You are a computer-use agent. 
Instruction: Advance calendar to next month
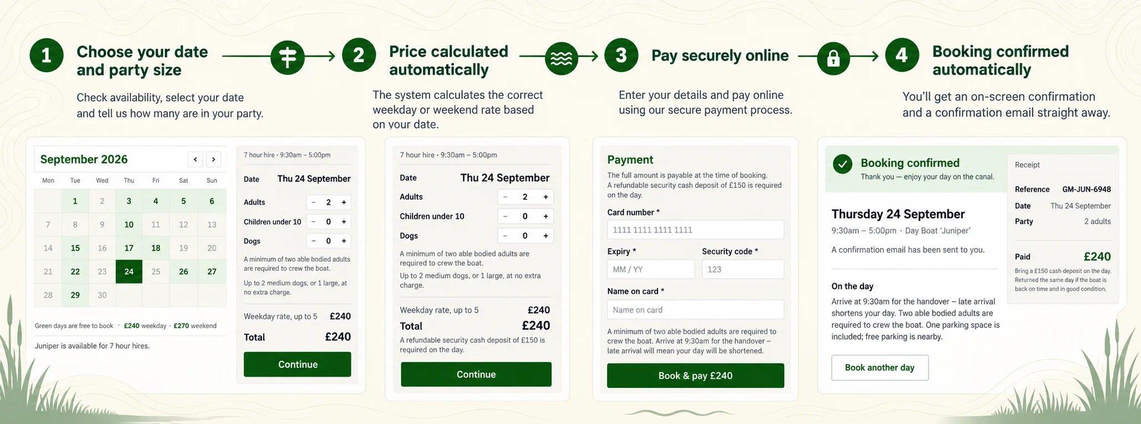214,160
